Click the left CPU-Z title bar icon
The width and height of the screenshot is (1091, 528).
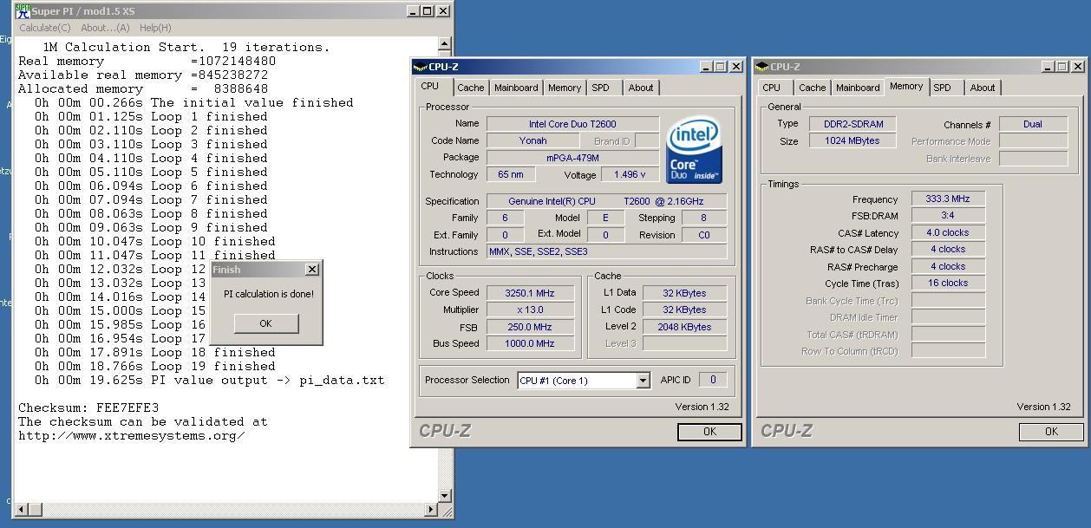tap(421, 67)
